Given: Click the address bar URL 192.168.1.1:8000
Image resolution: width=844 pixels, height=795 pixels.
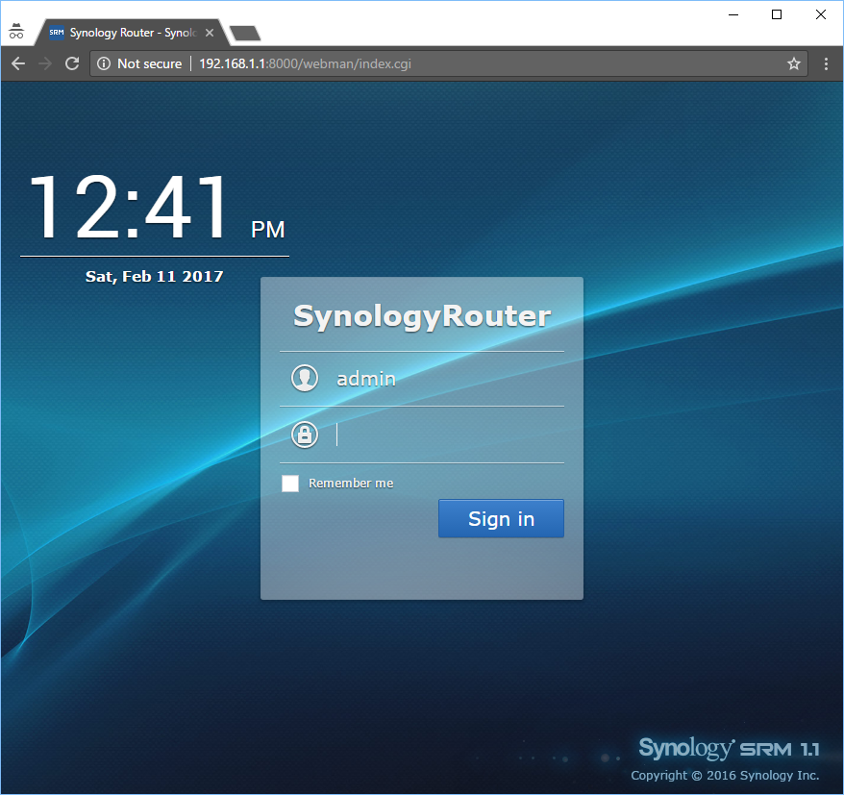Looking at the screenshot, I should pyautogui.click(x=305, y=63).
